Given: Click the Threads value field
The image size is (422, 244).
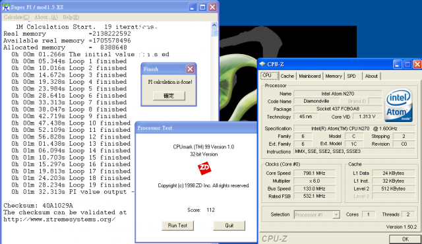Looking at the screenshot, I should point(408,214).
